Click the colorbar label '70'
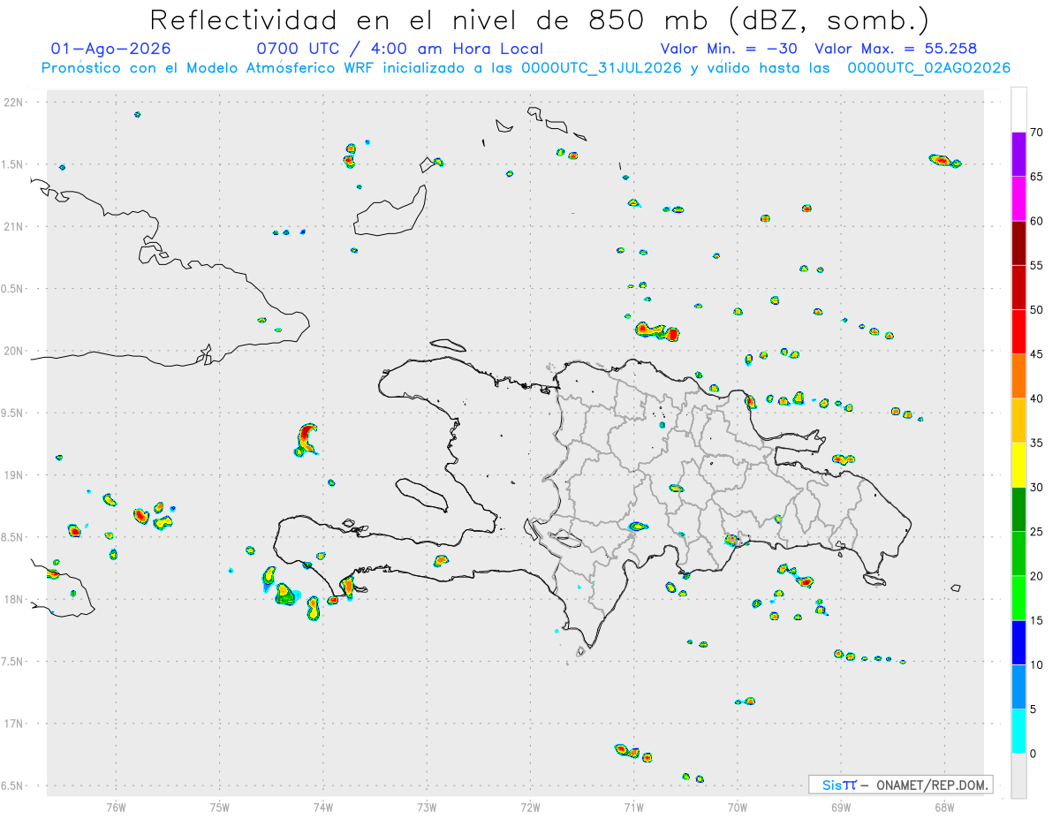Image resolution: width=1060 pixels, height=819 pixels. pos(1037,133)
